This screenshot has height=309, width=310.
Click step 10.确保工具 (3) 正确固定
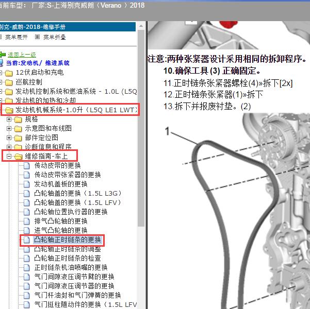[x=212, y=71]
